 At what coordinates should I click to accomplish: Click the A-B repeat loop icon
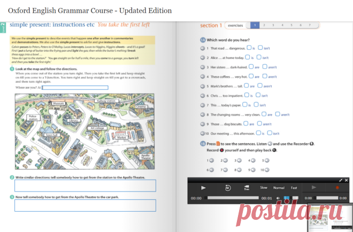(x=228, y=188)
